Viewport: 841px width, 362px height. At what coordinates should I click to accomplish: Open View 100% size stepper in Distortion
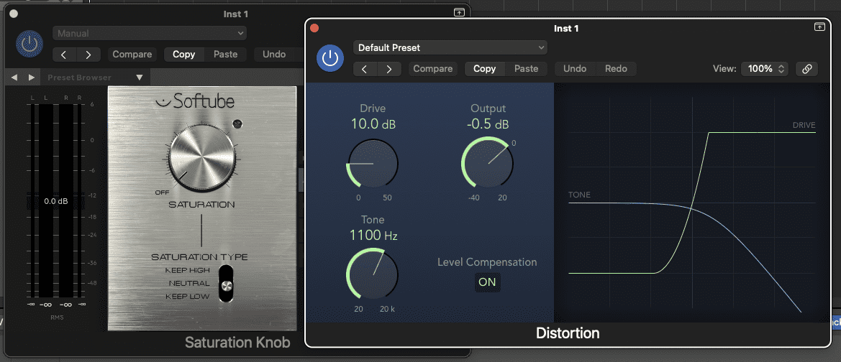point(765,68)
